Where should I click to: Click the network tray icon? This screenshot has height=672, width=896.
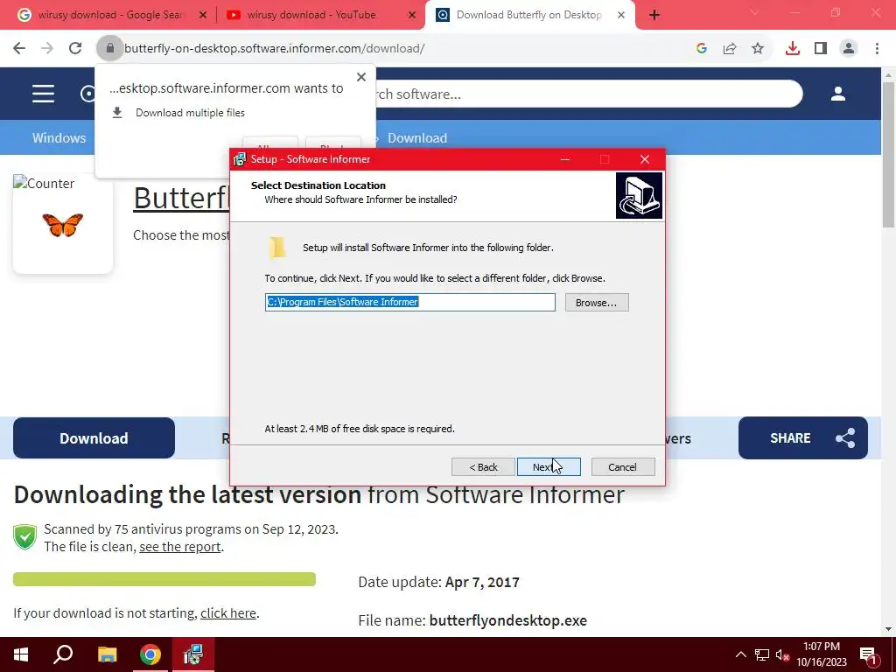(x=762, y=654)
